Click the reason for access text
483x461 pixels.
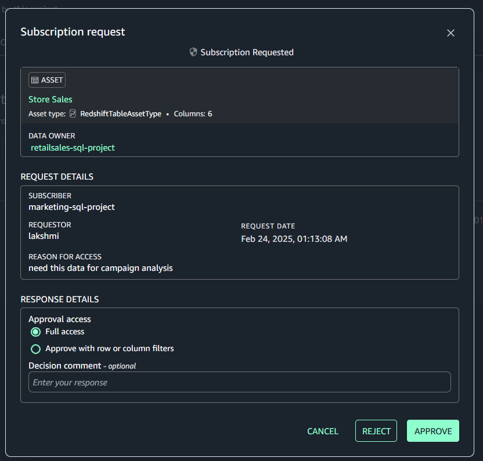pos(100,268)
